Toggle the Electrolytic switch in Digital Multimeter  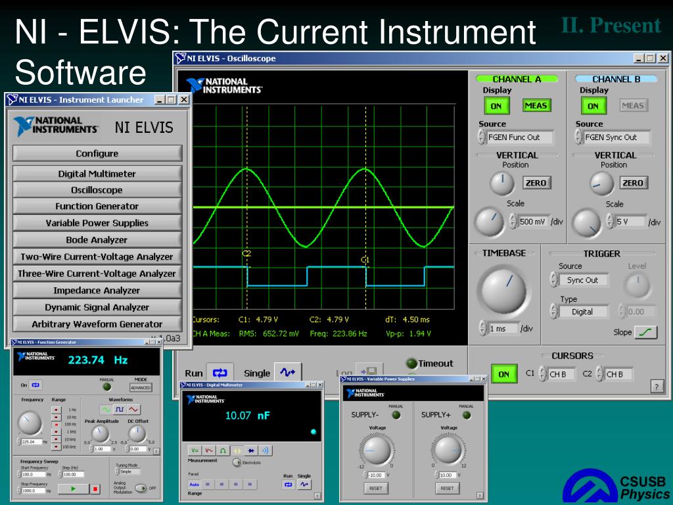pos(237,462)
